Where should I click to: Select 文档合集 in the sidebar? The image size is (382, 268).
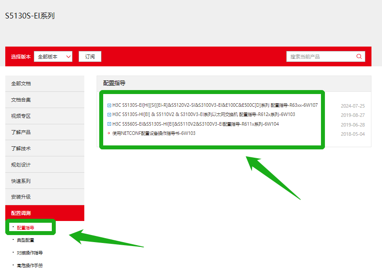pyautogui.click(x=45, y=100)
